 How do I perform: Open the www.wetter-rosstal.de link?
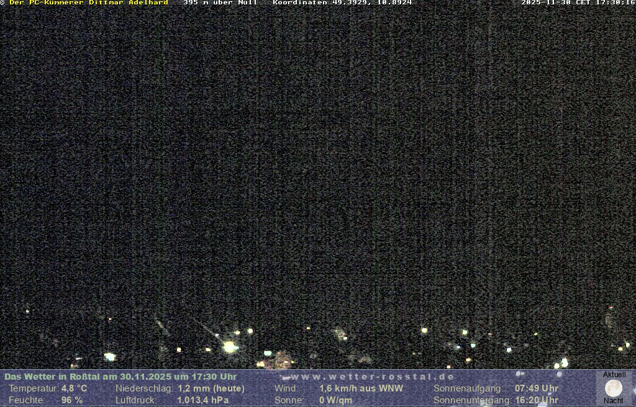[x=373, y=377]
